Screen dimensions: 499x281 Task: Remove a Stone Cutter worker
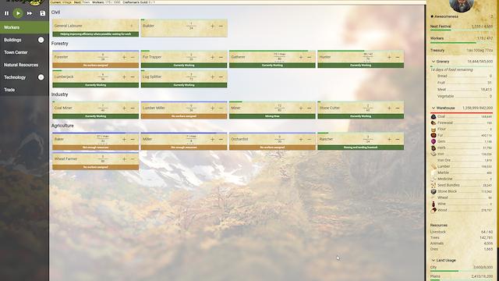point(398,108)
